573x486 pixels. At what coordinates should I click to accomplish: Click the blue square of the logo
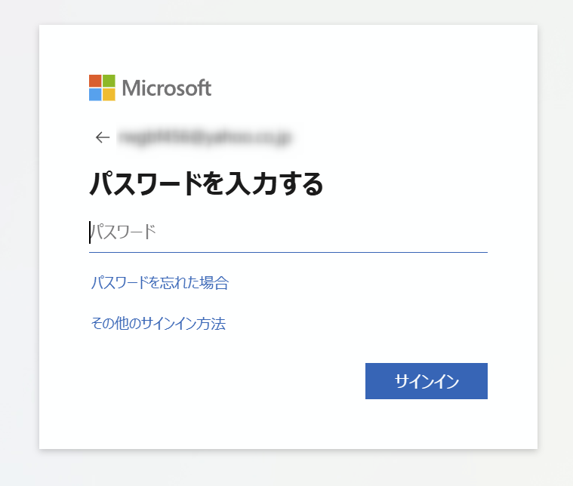tap(95, 94)
